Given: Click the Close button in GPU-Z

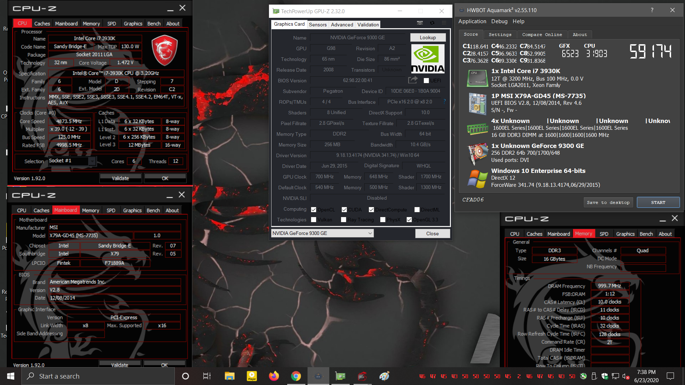Looking at the screenshot, I should coord(432,233).
